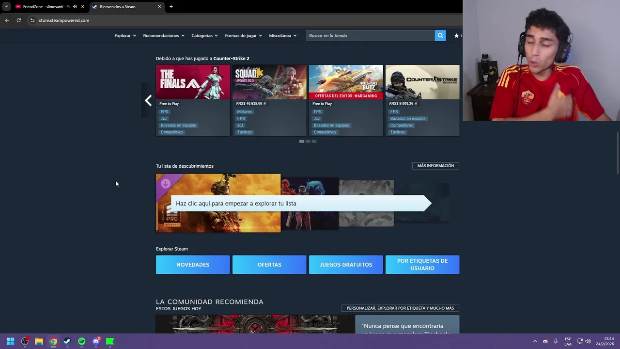Show hidden system tray icons
Screen dimensions: 620x349
(x=535, y=341)
